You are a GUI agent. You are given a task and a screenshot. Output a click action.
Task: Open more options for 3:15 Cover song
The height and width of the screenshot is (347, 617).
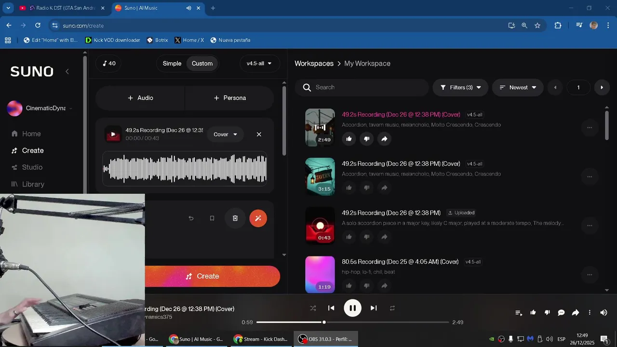click(x=590, y=177)
